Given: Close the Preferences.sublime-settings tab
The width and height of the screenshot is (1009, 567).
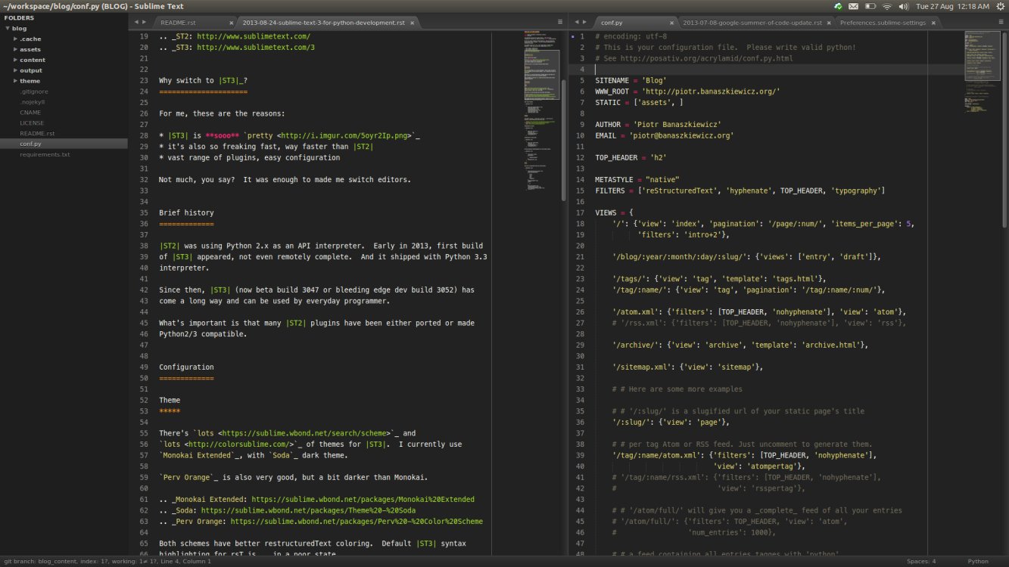Looking at the screenshot, I should point(933,23).
